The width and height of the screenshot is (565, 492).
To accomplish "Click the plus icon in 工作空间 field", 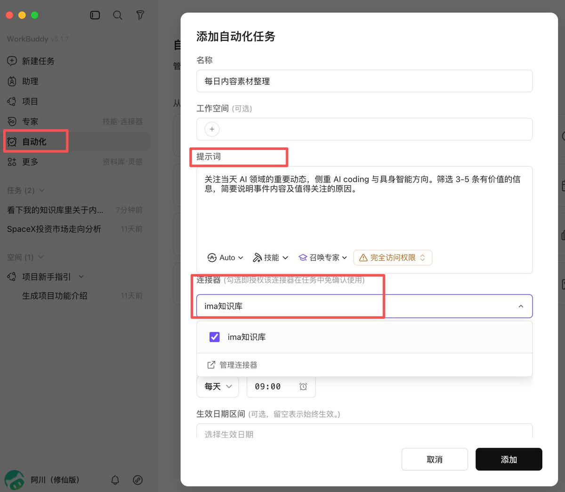I will 212,129.
